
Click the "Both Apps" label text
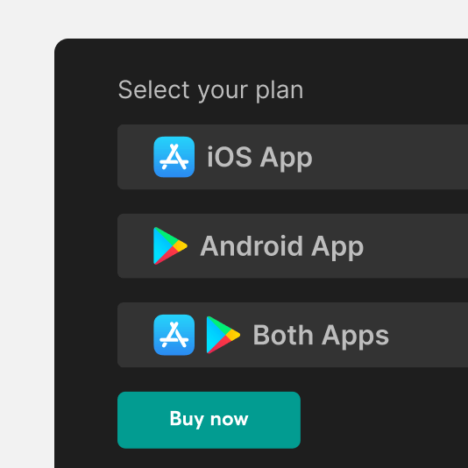pyautogui.click(x=321, y=336)
